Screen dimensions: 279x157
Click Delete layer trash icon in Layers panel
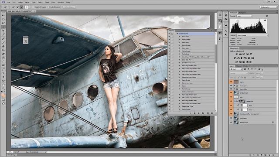(x=273, y=155)
